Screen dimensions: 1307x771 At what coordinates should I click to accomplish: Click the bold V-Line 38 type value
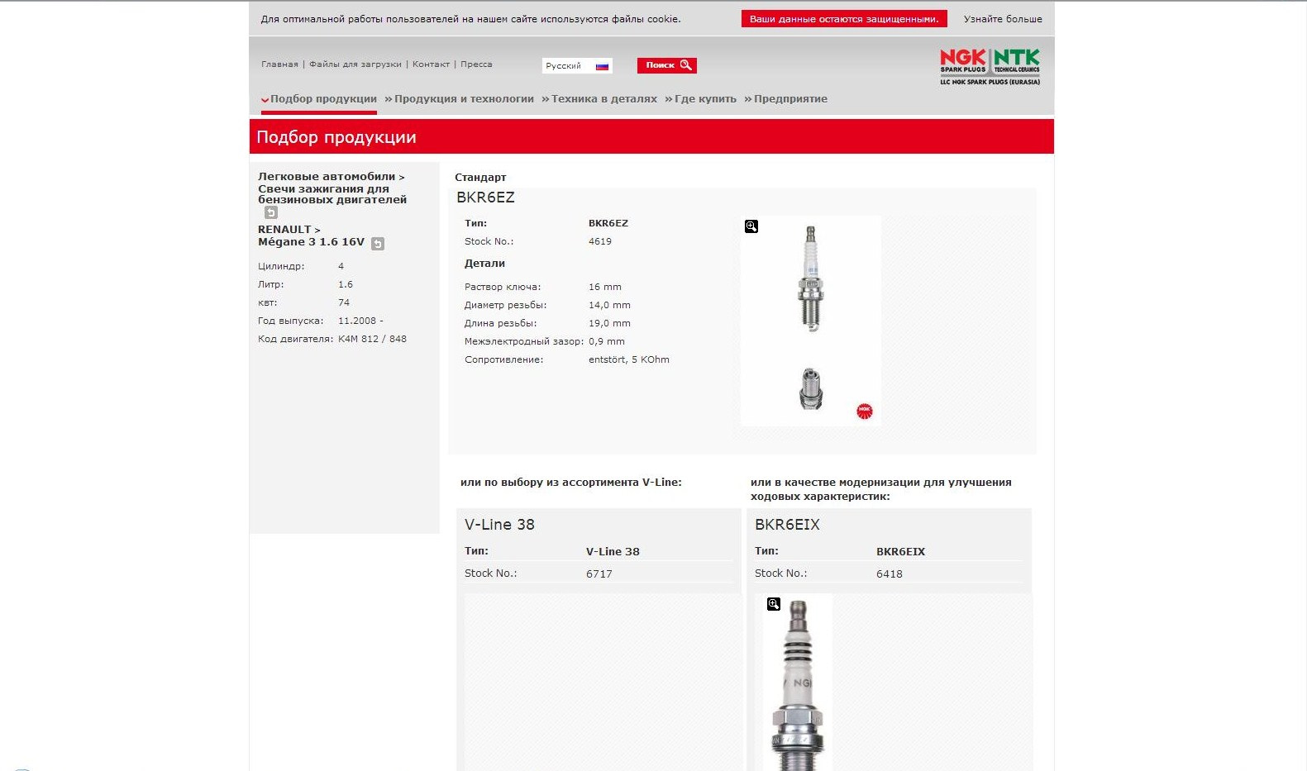click(613, 551)
